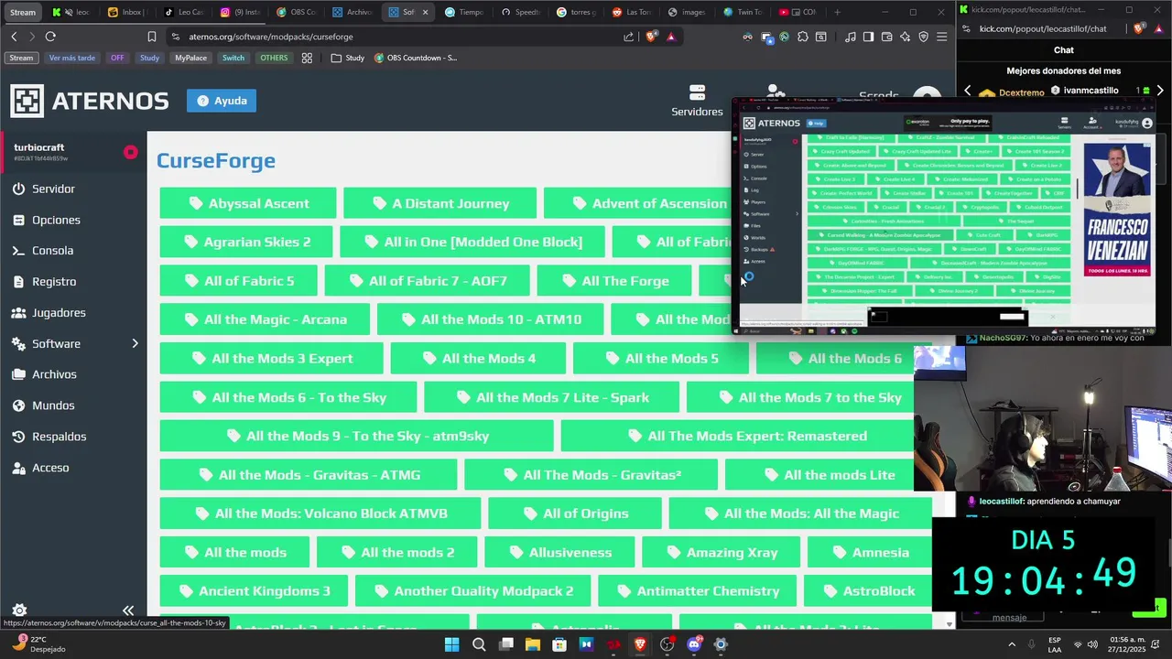Open a new browser tab
The width and height of the screenshot is (1172, 659).
click(x=837, y=12)
